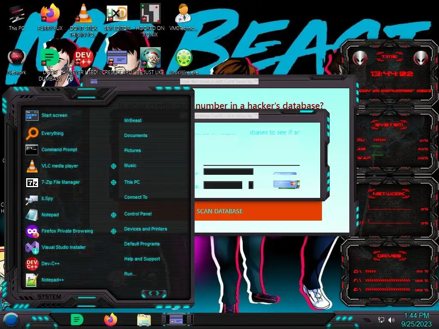Image resolution: width=439 pixels, height=329 pixels.
Task: Open the DONT STICK THIS IN YO... VLC shortcut
Action: click(x=84, y=20)
